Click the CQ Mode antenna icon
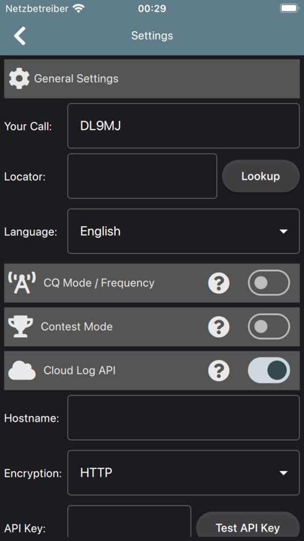304x541 pixels. 22,282
